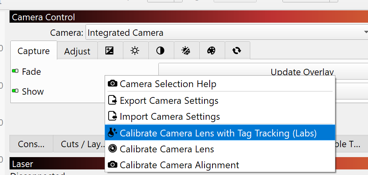368x175 pixels.
Task: Open the white balance icon tab
Action: click(x=186, y=51)
